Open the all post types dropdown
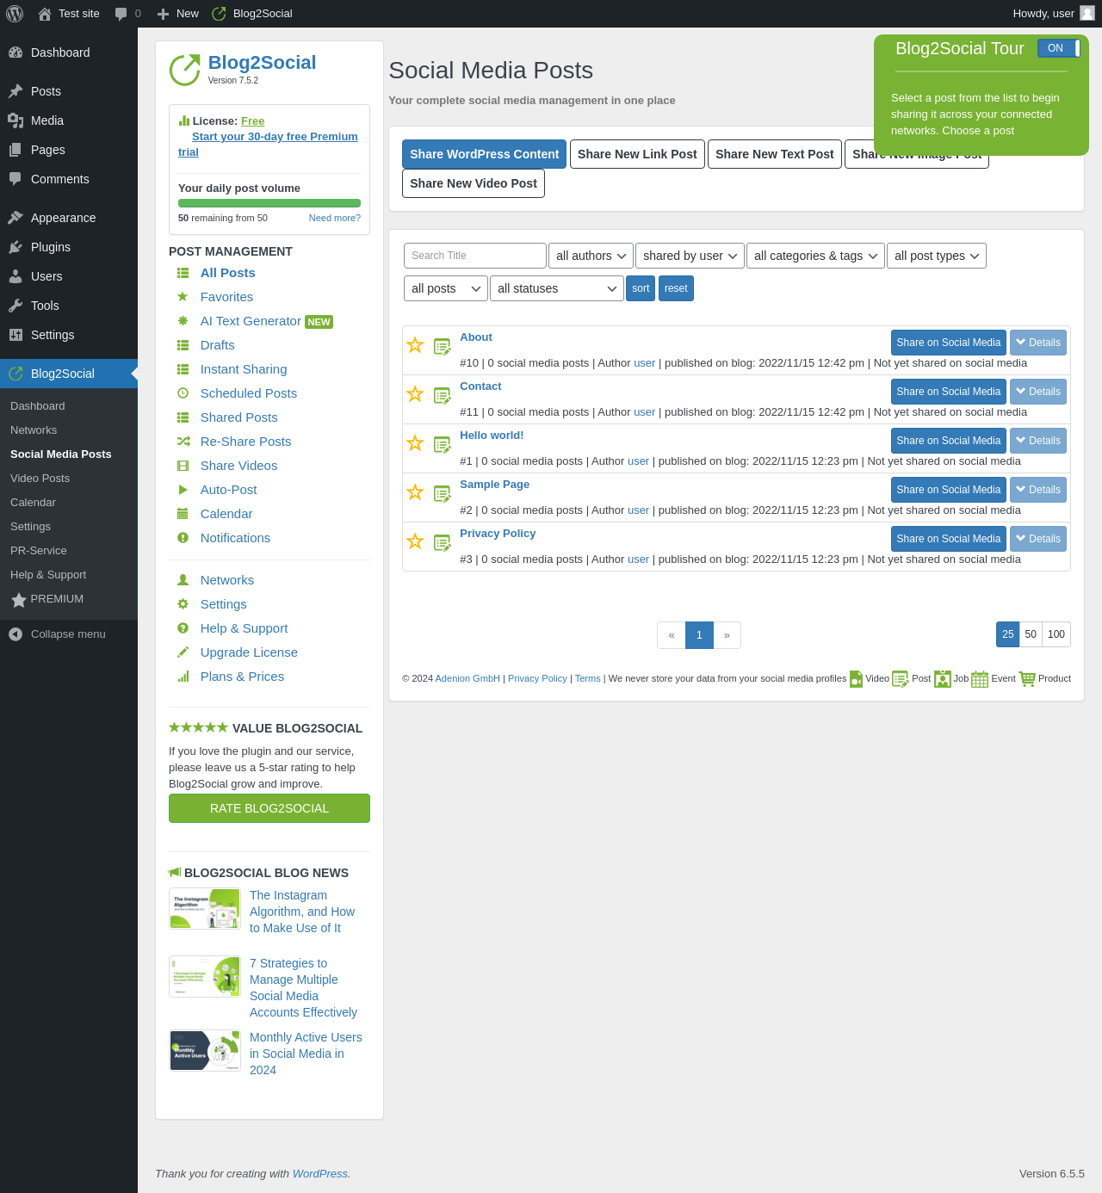This screenshot has height=1193, width=1102. pos(937,256)
